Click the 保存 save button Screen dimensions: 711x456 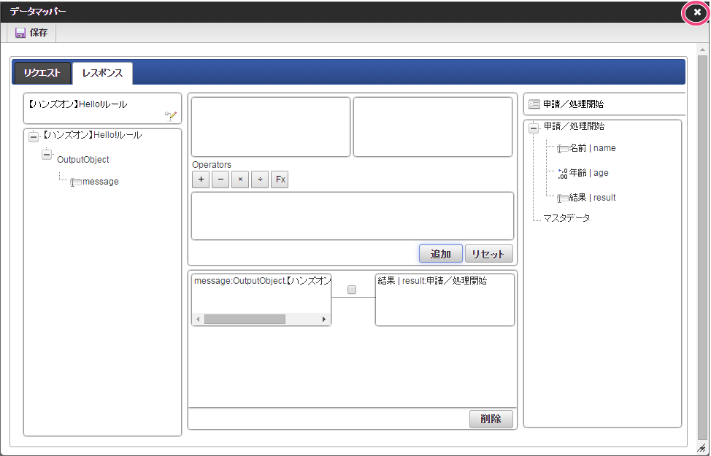click(31, 33)
